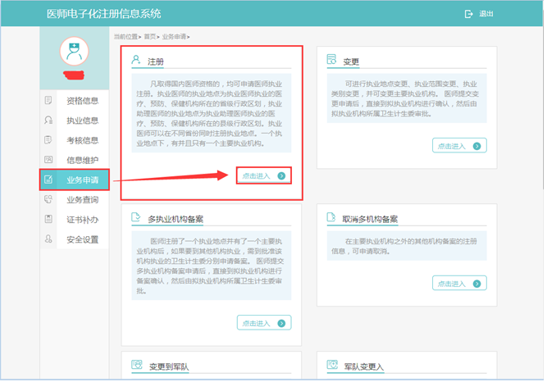Screen dimensions: 547x391
Task: Click the 证书补办 sidebar icon
Action: [49, 220]
